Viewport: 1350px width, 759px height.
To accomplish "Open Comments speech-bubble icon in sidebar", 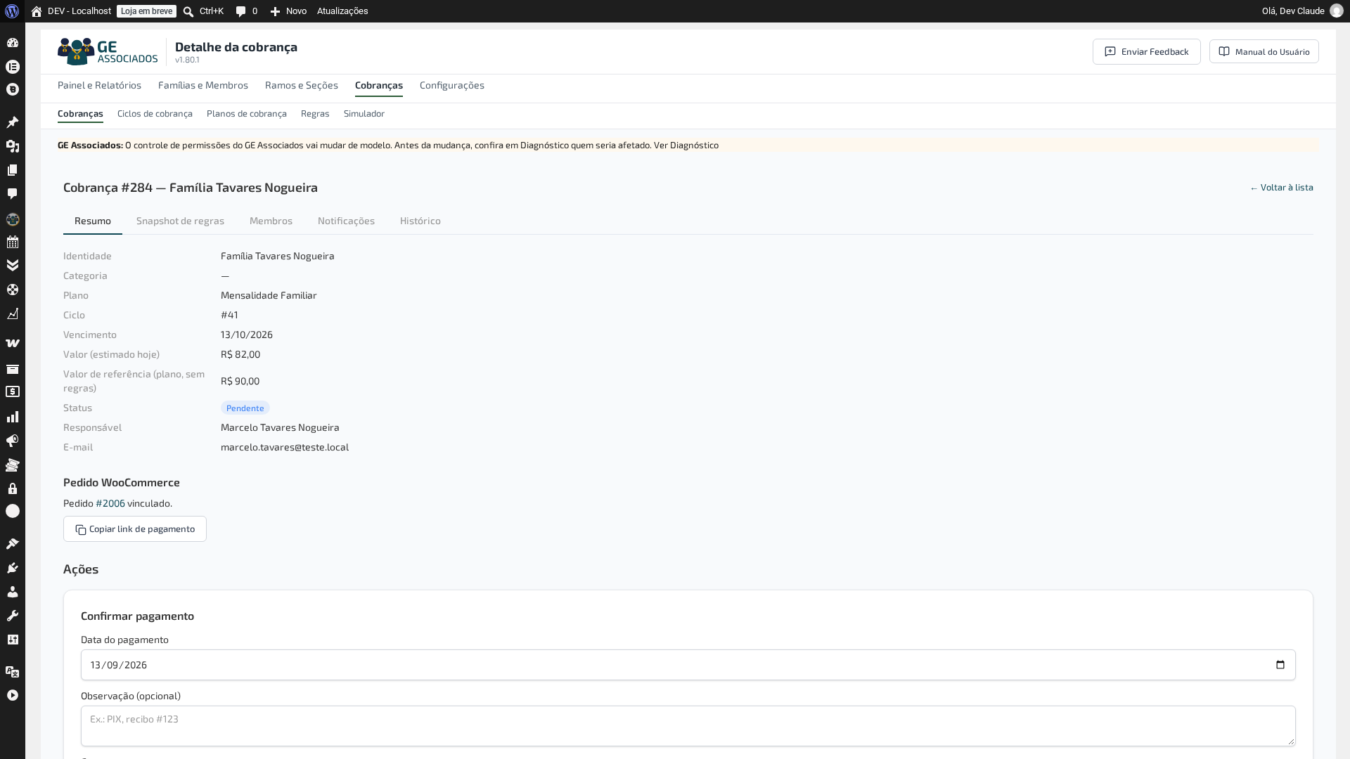I will coord(13,193).
